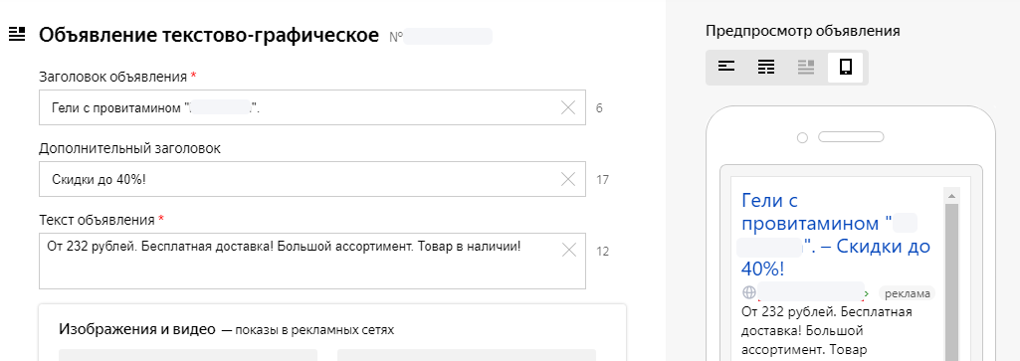Clear the Дополнительный заголовок field with X

click(x=568, y=179)
